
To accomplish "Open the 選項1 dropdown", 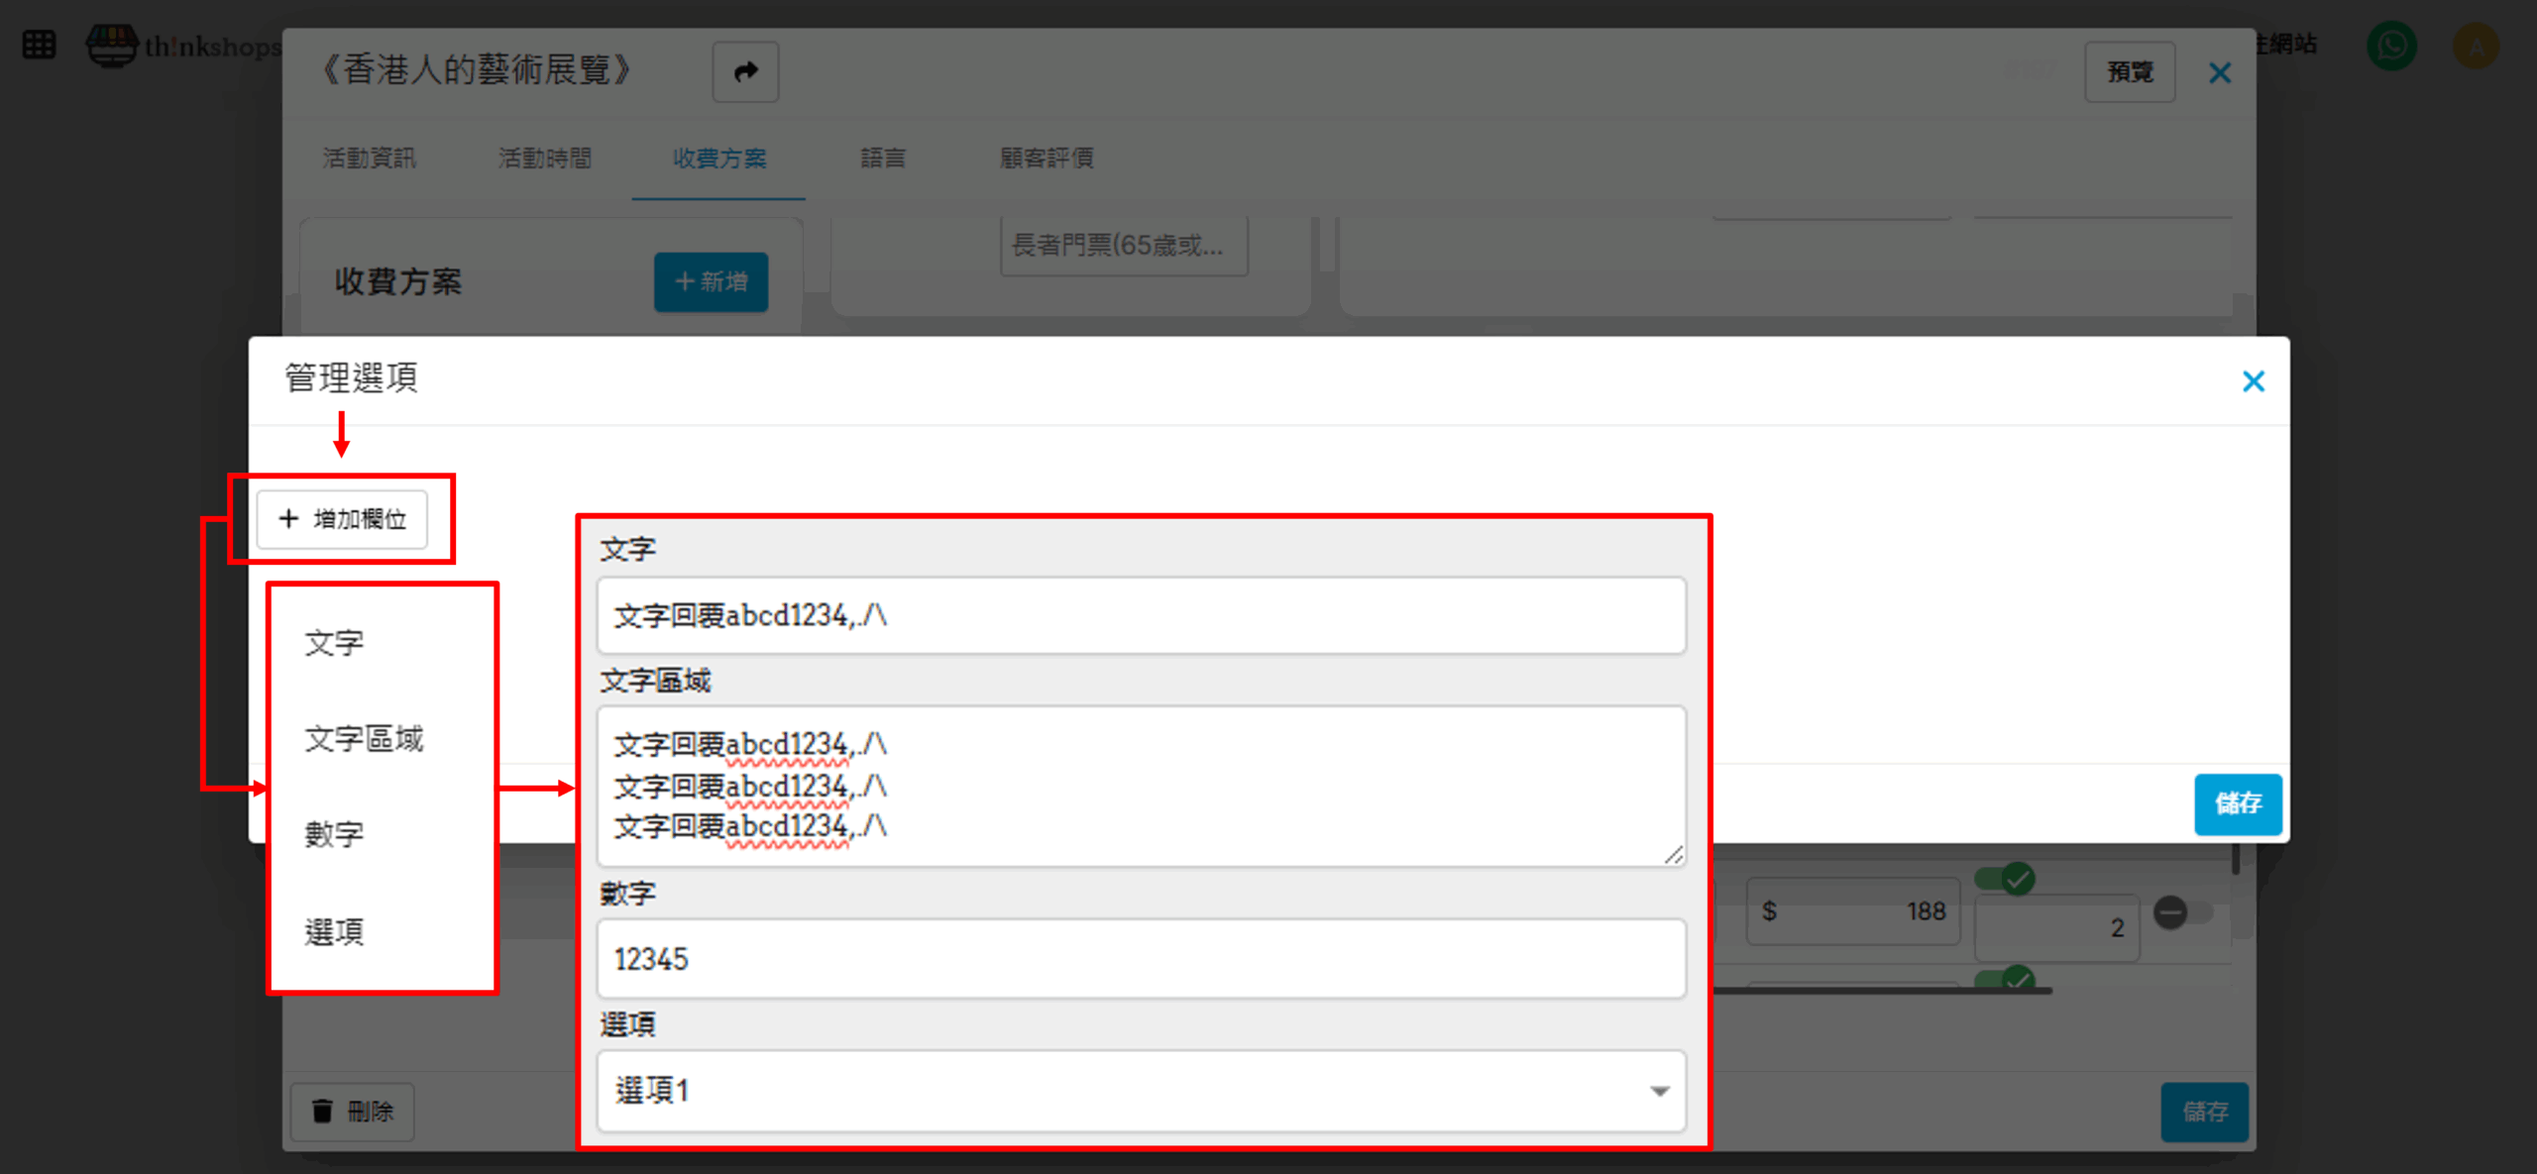I will pyautogui.click(x=1141, y=1091).
